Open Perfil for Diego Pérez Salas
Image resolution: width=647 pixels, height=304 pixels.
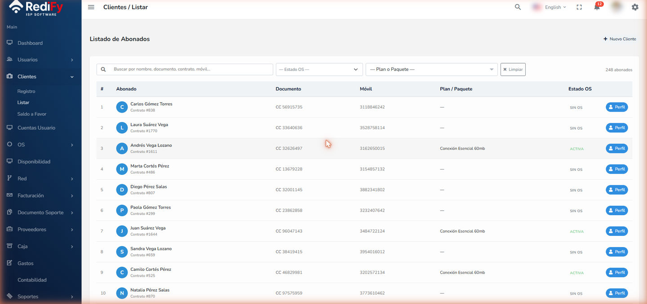tap(617, 190)
